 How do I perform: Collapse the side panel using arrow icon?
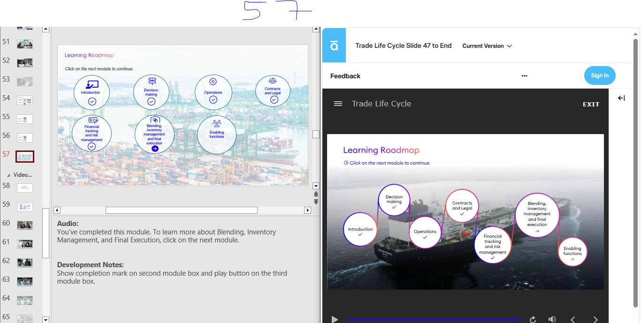click(x=621, y=98)
